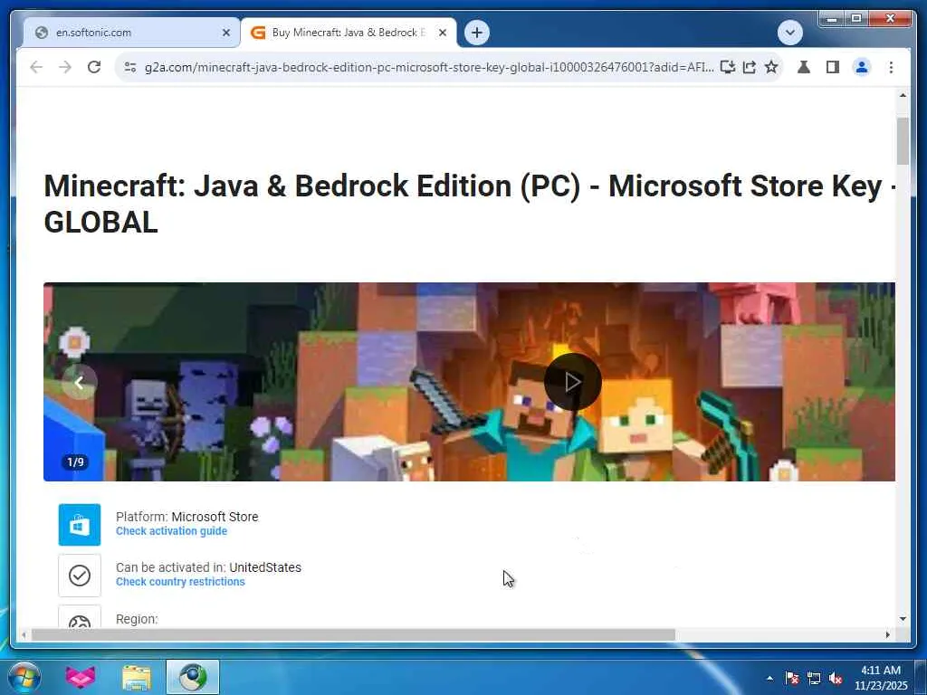The width and height of the screenshot is (927, 695).
Task: Open the tab search dropdown
Action: click(789, 33)
